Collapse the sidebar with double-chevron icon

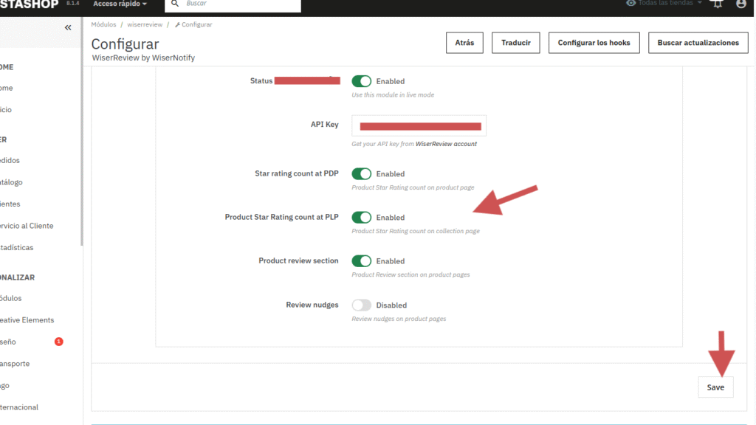(x=68, y=28)
